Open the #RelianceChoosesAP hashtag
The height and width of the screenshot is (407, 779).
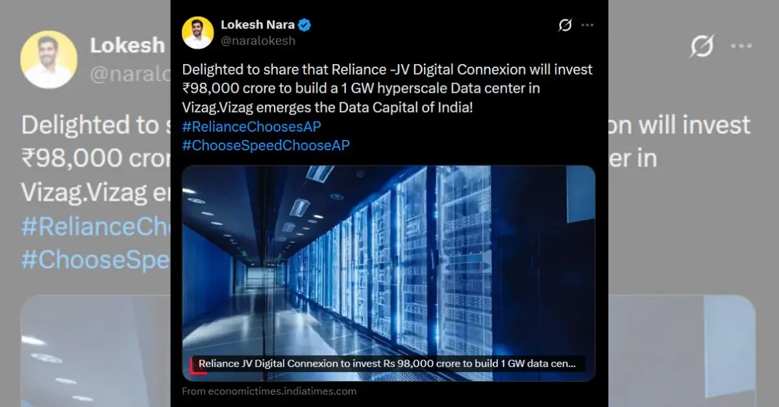251,126
